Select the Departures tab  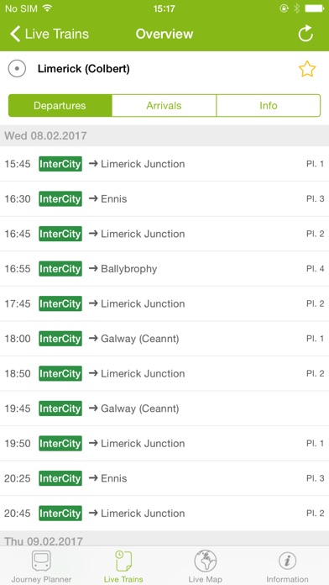60,106
